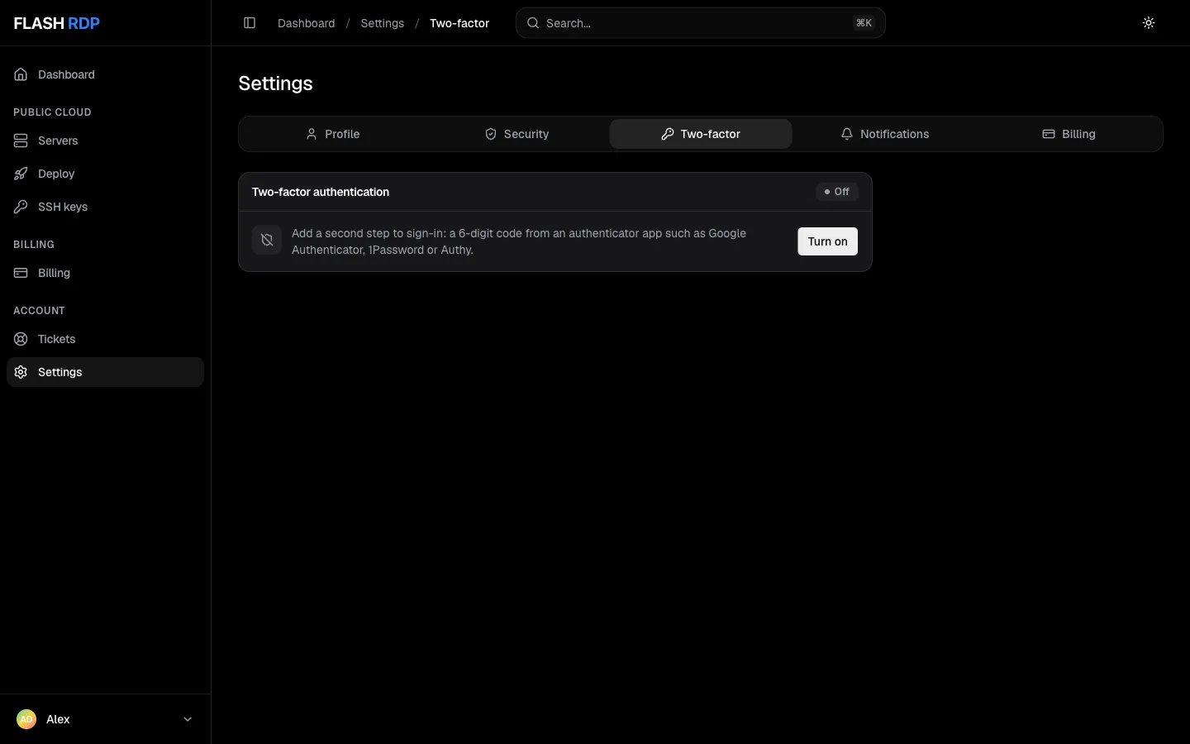Open the Security settings tab
The image size is (1190, 744).
516,134
